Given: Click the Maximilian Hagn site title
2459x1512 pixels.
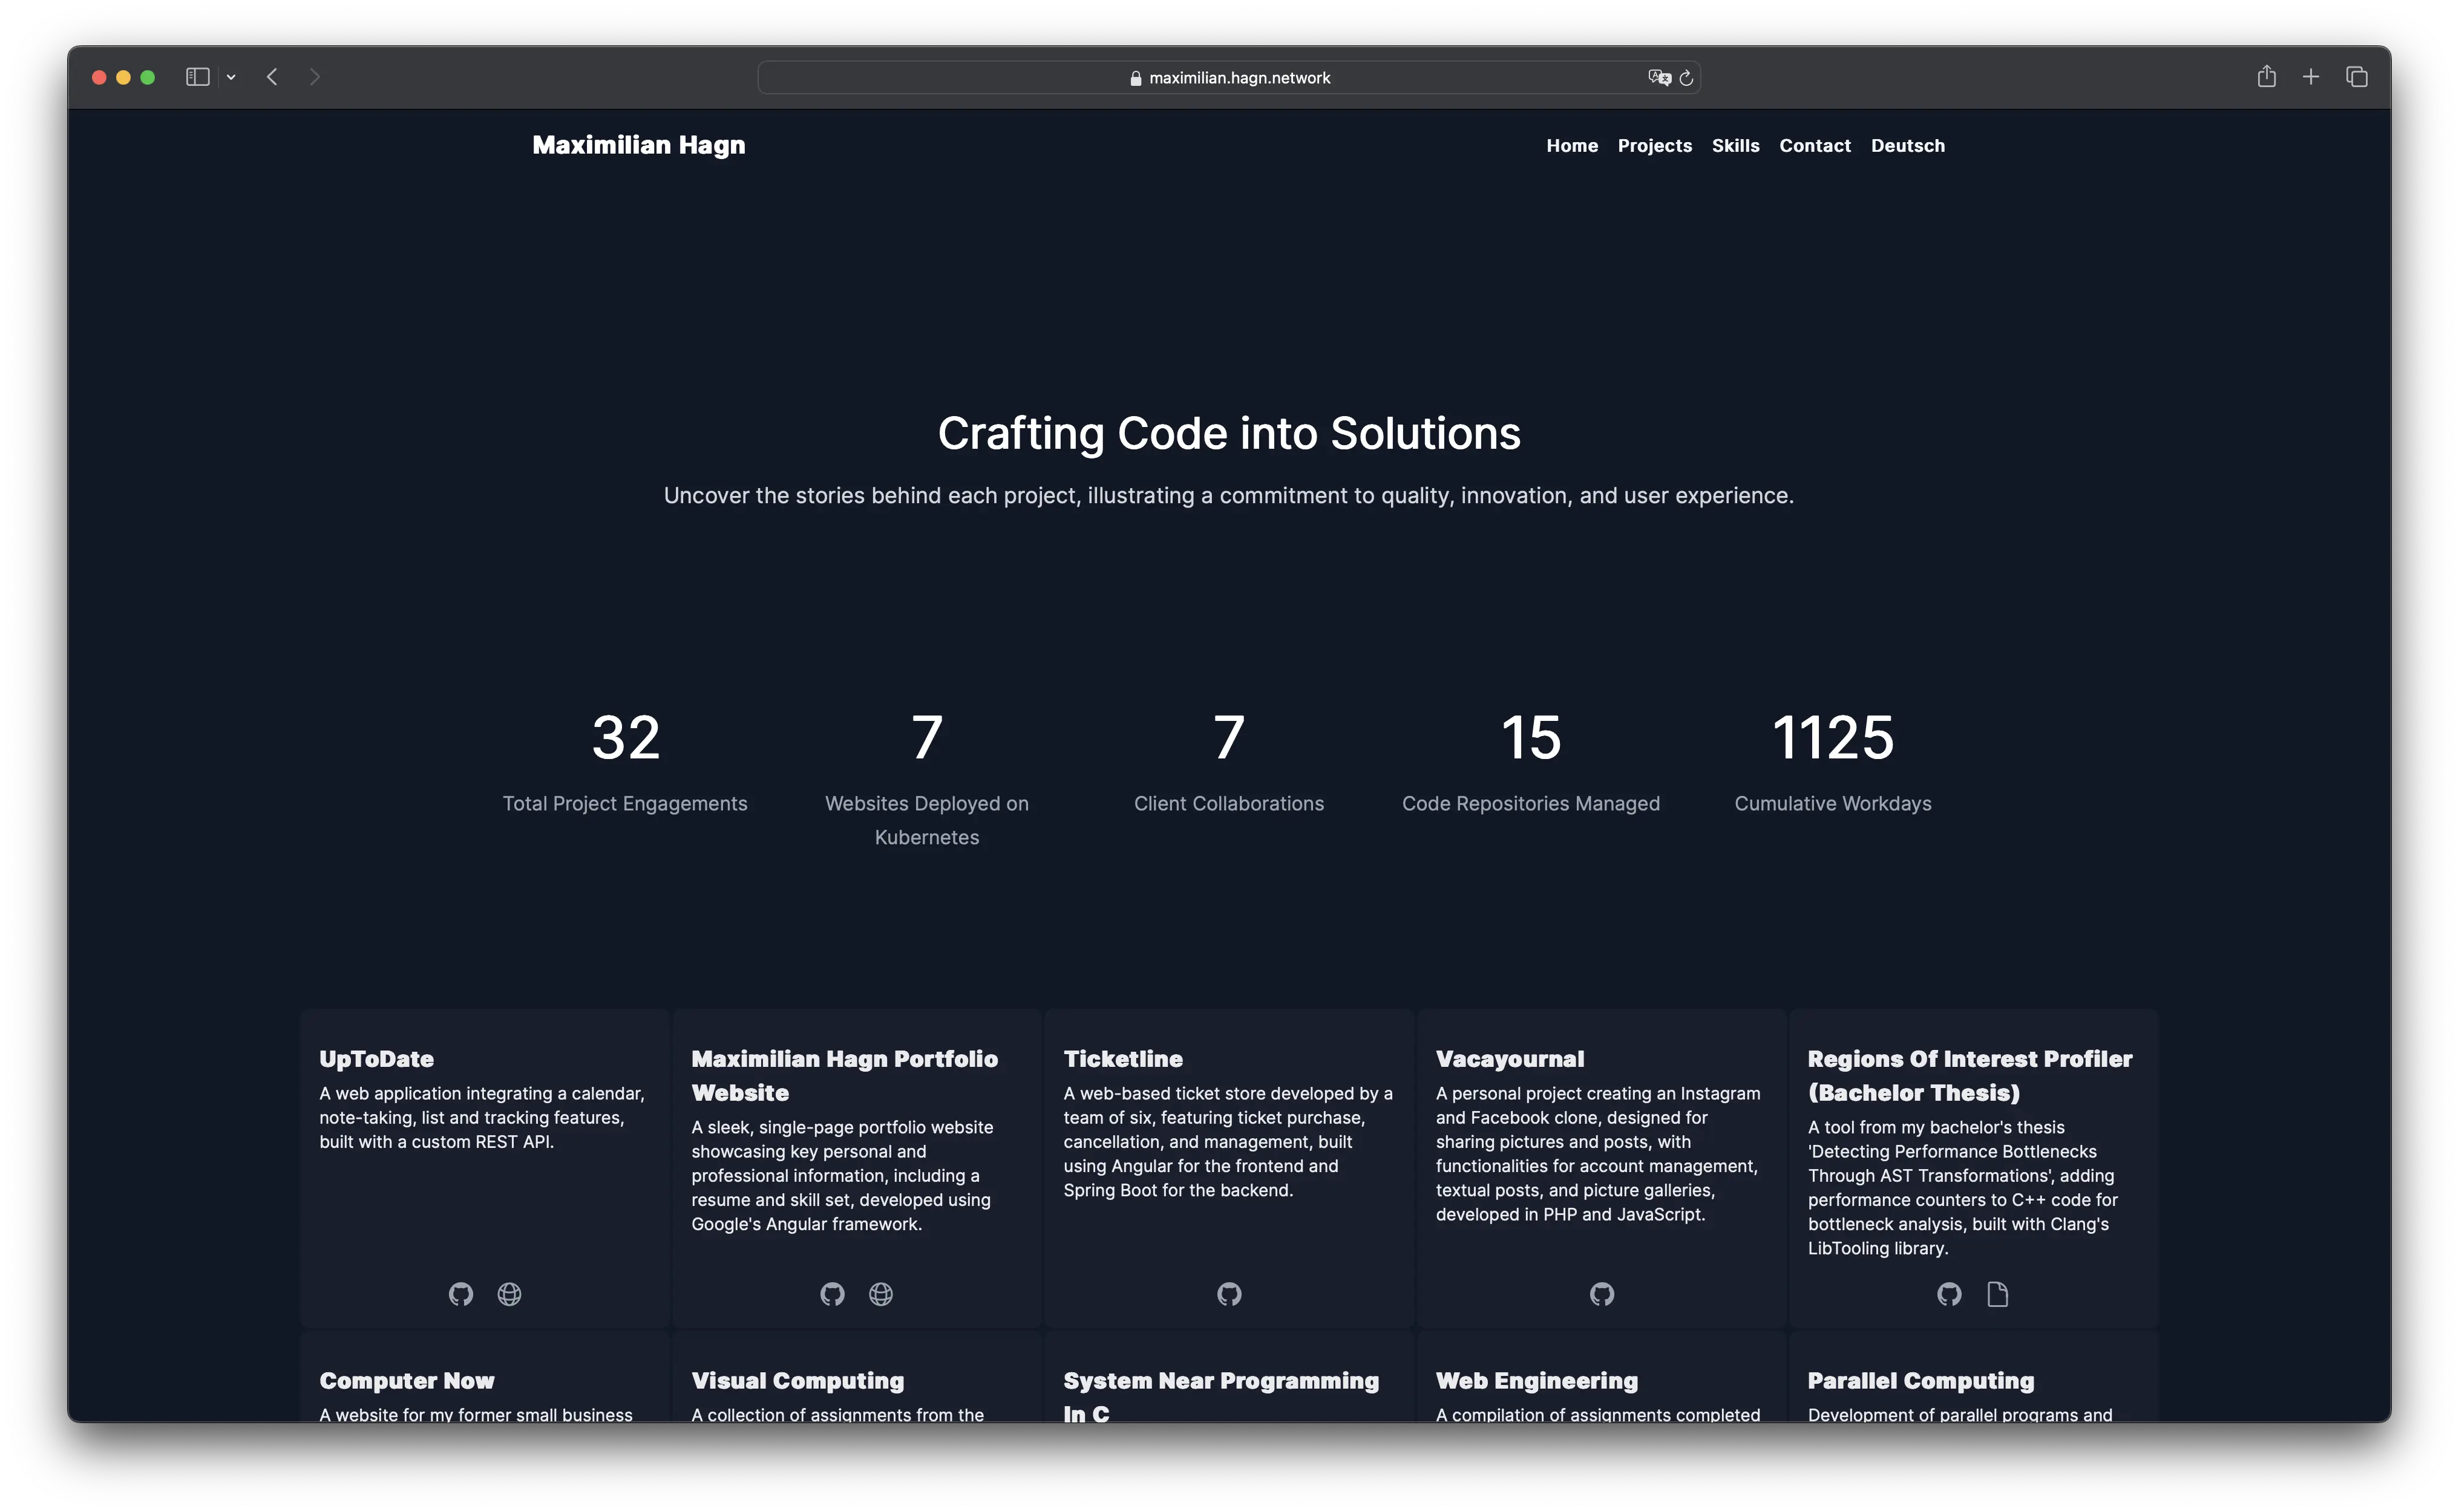Looking at the screenshot, I should (x=638, y=145).
